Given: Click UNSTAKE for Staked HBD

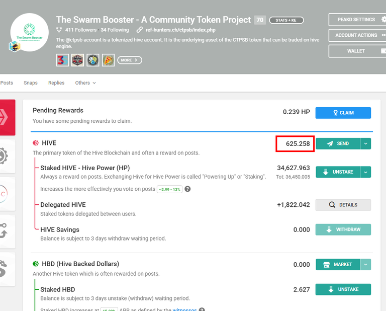Looking at the screenshot, I should coord(343,289).
